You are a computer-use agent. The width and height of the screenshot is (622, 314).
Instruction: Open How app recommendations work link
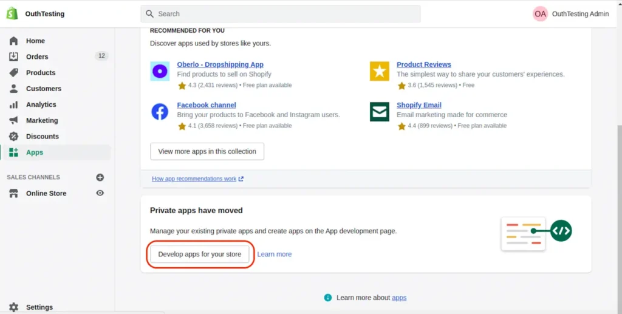pyautogui.click(x=197, y=179)
